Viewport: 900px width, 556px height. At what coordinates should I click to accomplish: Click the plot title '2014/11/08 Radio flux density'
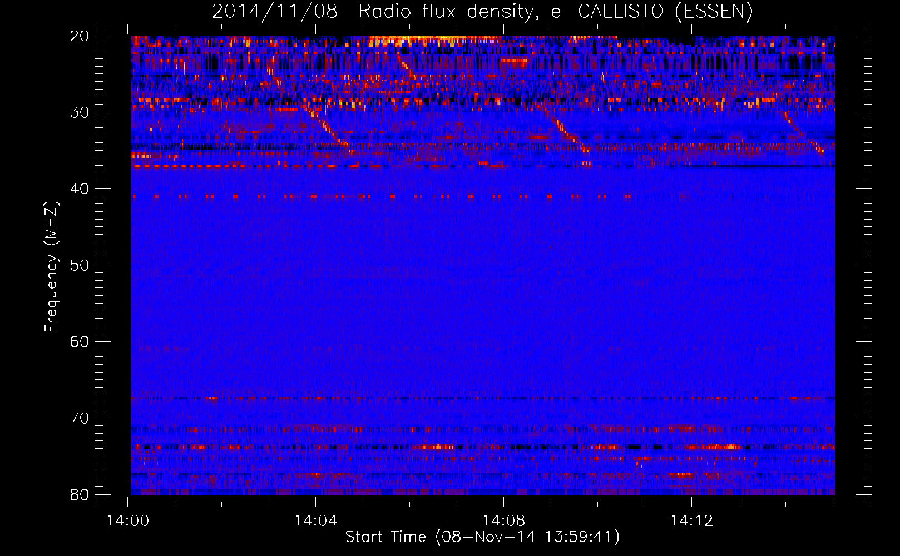pyautogui.click(x=377, y=12)
